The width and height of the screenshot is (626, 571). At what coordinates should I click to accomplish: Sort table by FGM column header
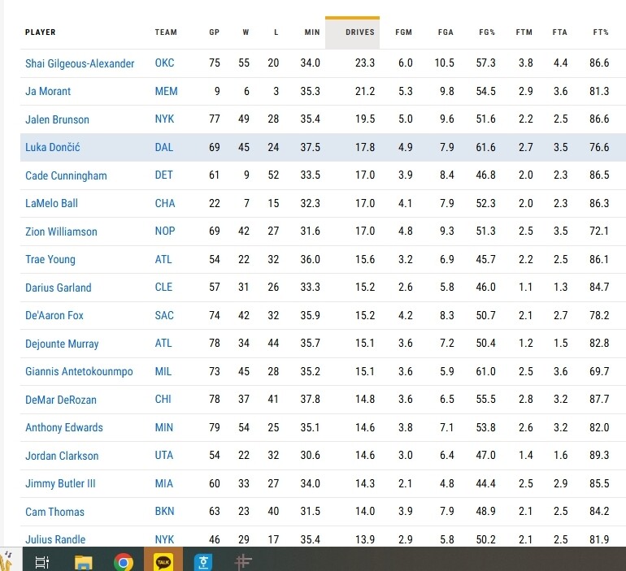coord(403,32)
